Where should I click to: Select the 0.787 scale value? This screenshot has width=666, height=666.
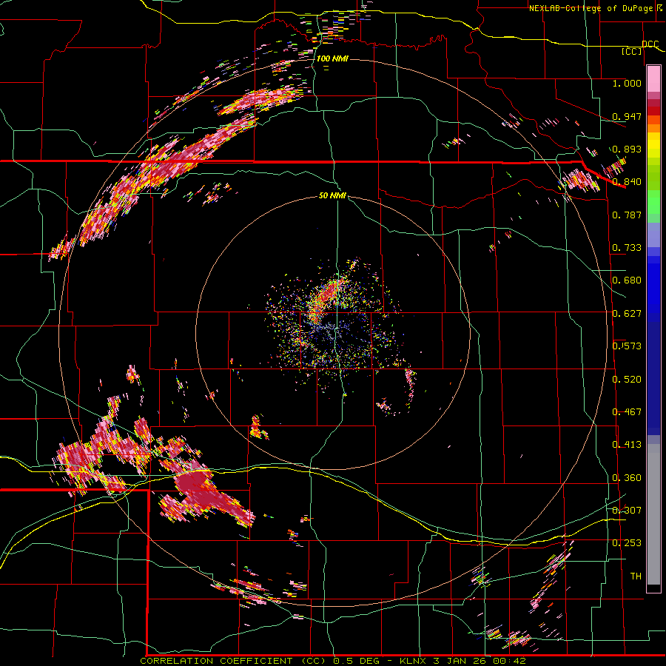(627, 215)
